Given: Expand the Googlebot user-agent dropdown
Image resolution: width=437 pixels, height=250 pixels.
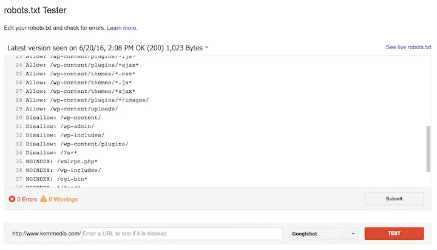Looking at the screenshot, I should [x=324, y=234].
